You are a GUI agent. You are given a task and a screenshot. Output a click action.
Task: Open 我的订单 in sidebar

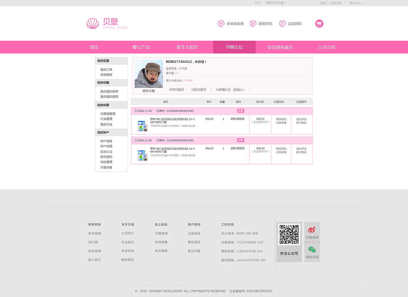[x=106, y=70]
